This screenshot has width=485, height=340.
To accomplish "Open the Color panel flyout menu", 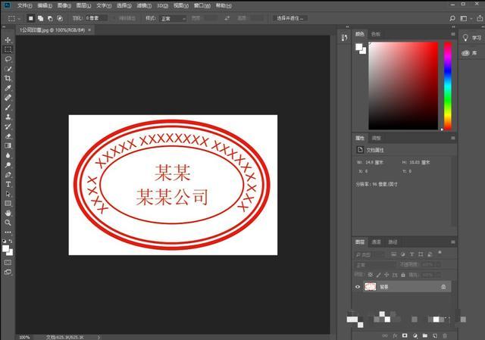I will click(453, 34).
